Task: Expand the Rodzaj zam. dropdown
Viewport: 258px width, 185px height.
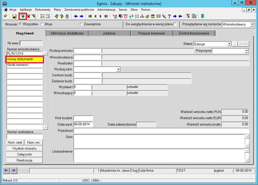Action: (118, 69)
